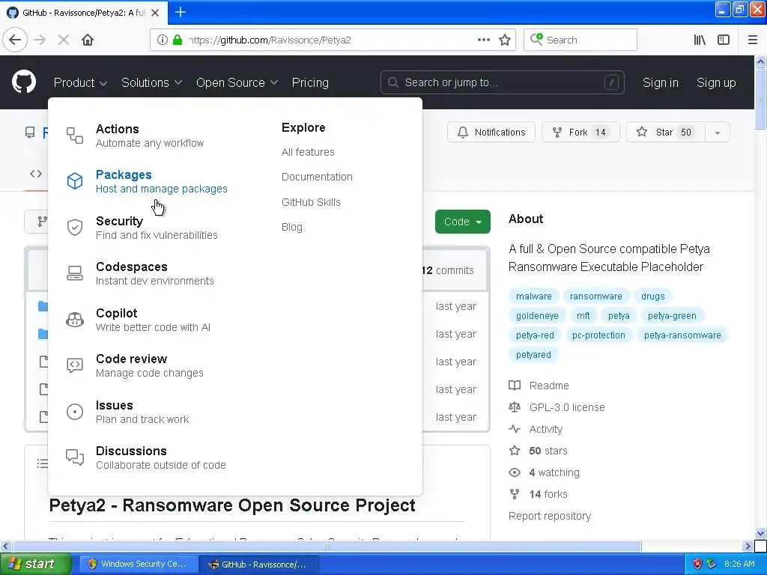
Task: Open the green Code dropdown button
Action: pyautogui.click(x=463, y=222)
